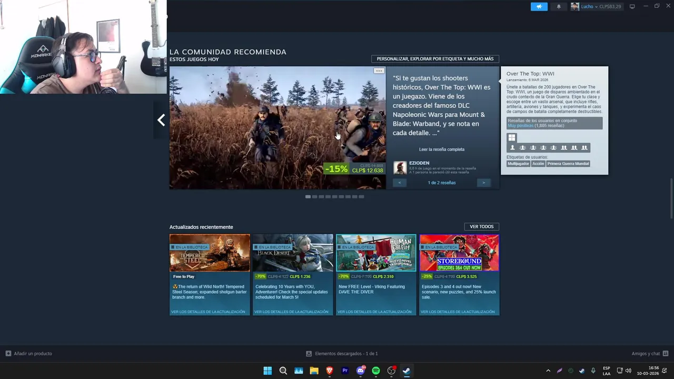Click 'Free to Play' label

coord(184,276)
